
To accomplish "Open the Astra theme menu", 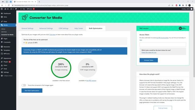I will (x=5, y=17).
